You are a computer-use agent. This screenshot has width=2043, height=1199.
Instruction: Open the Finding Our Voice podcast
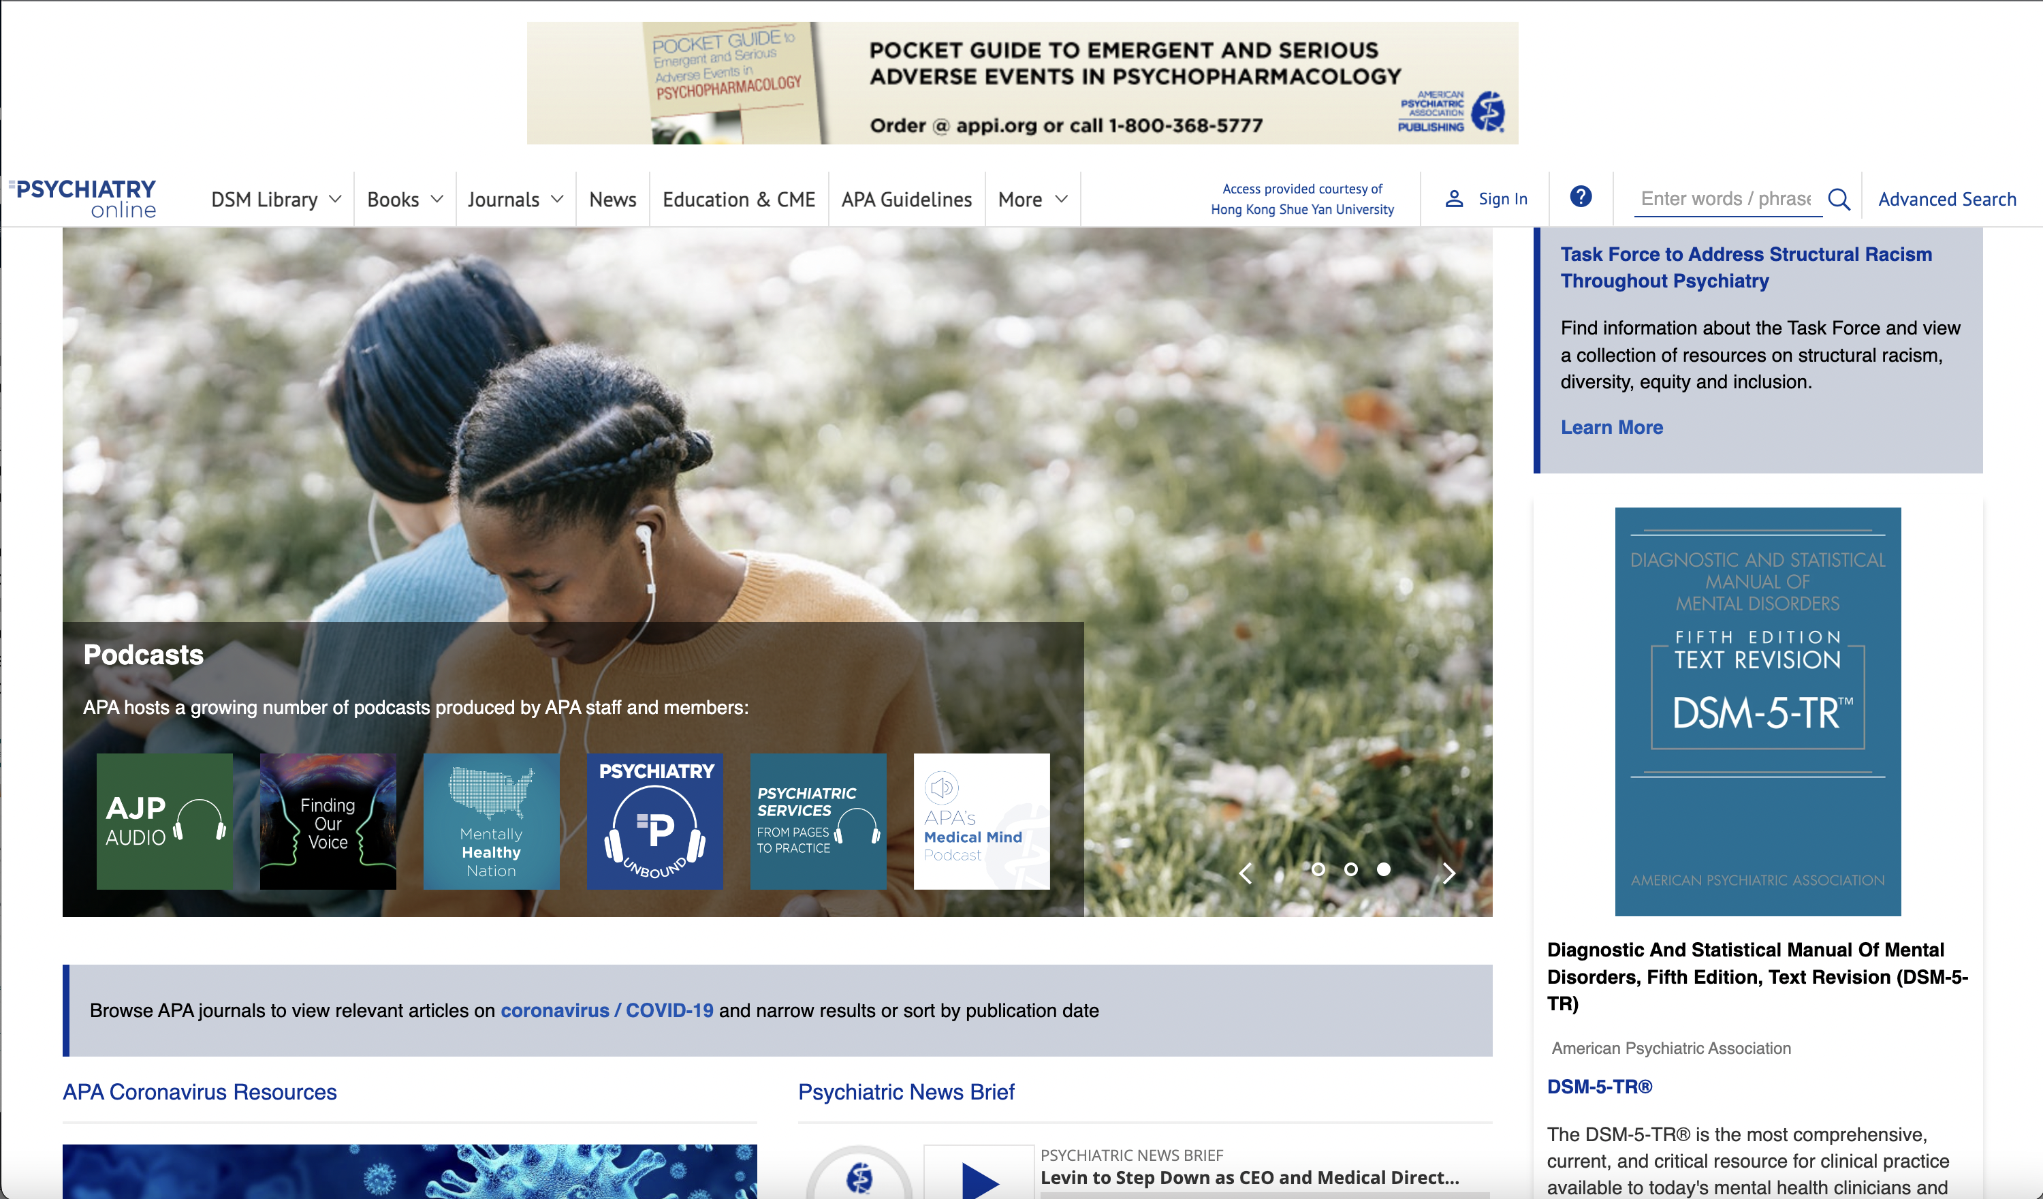click(328, 821)
